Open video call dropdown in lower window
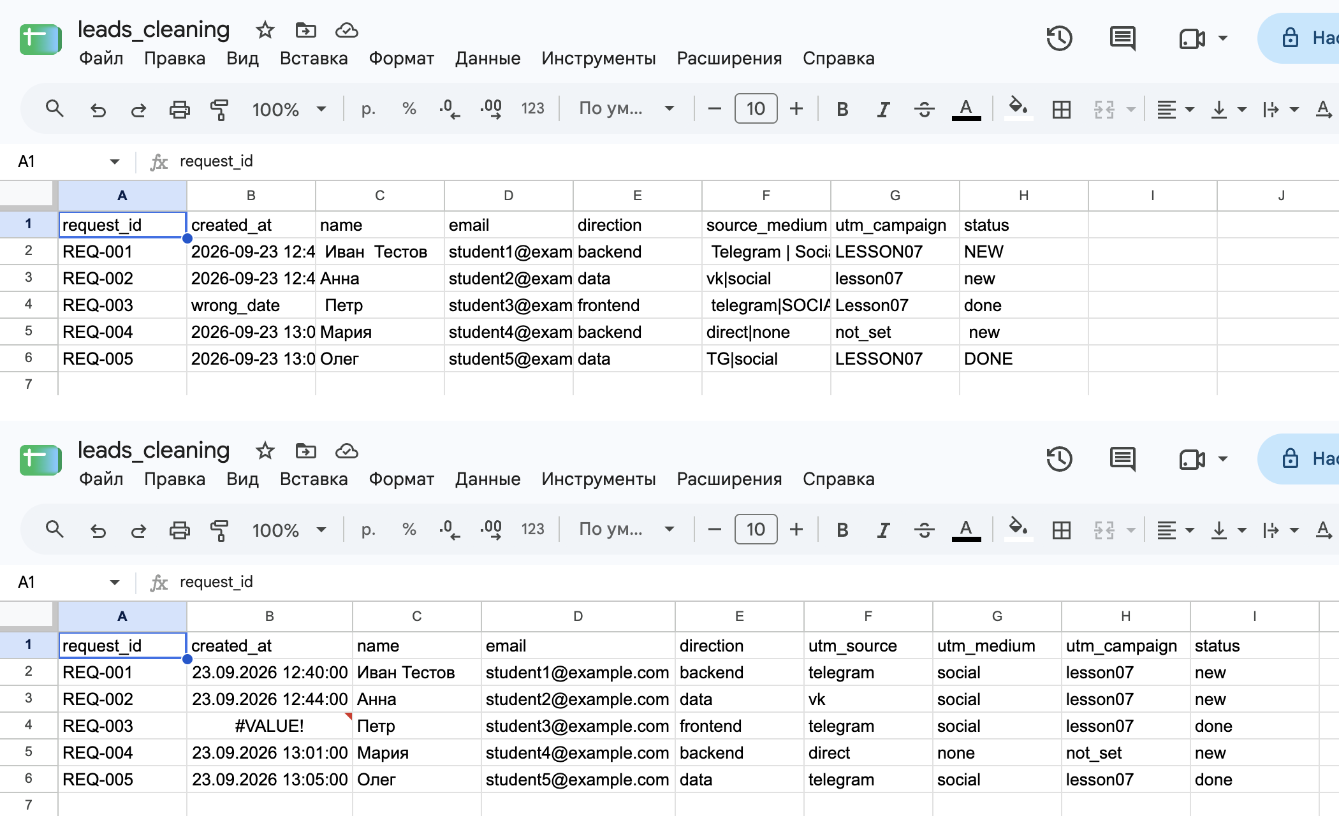 point(1223,459)
